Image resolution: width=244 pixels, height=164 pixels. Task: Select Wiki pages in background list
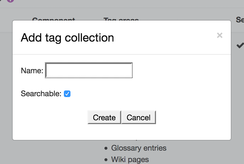[x=130, y=160]
